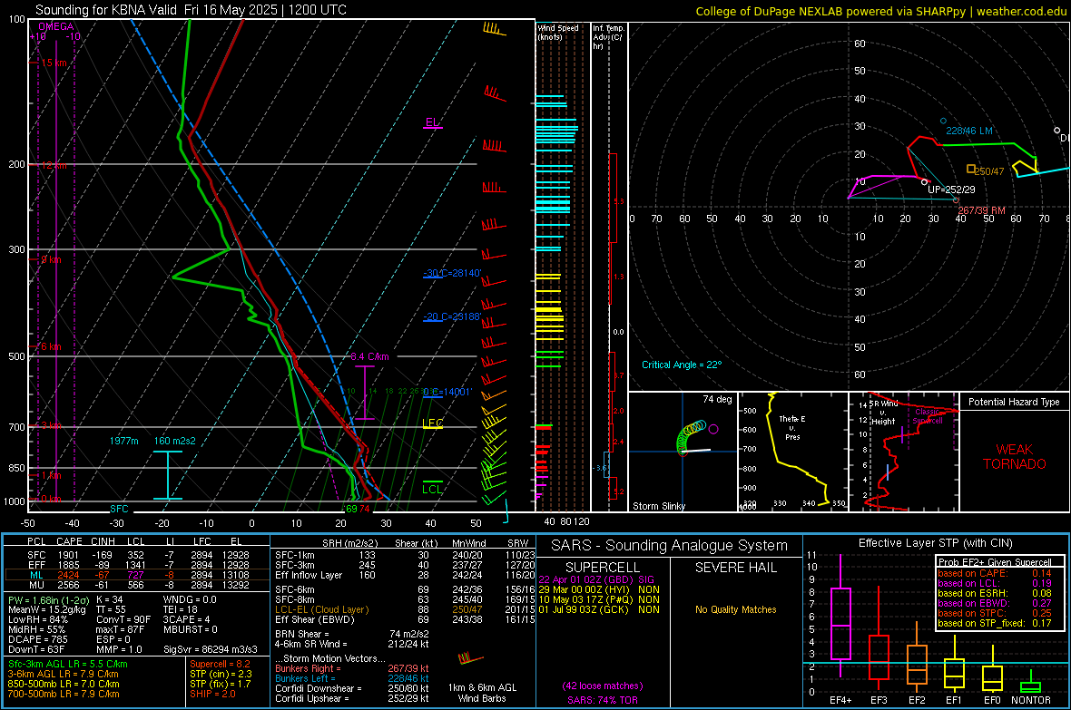Image resolution: width=1071 pixels, height=710 pixels.
Task: Click the 'SEVERE HAIL' column heading
Action: pos(735,568)
